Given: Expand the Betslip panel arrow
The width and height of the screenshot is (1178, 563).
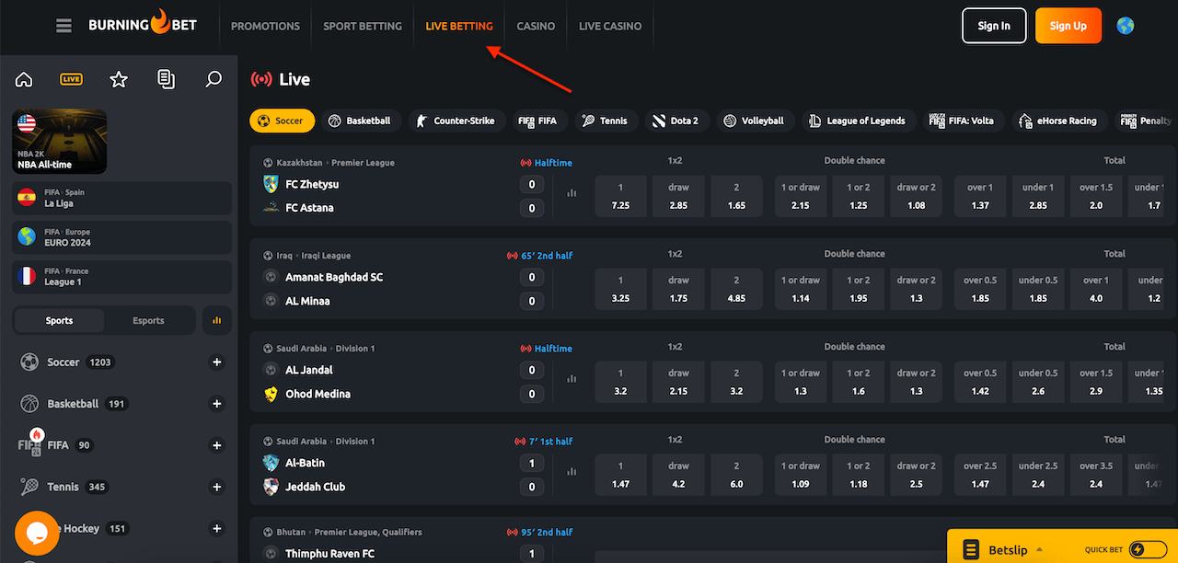Looking at the screenshot, I should click(1040, 550).
